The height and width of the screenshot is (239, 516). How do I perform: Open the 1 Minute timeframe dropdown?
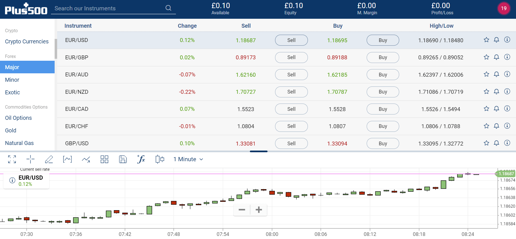click(188, 159)
